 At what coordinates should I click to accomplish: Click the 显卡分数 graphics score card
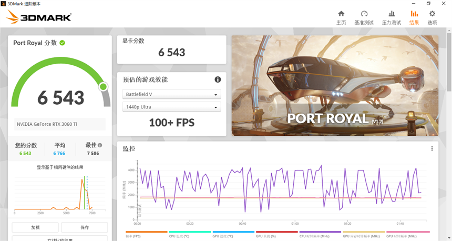[171, 49]
